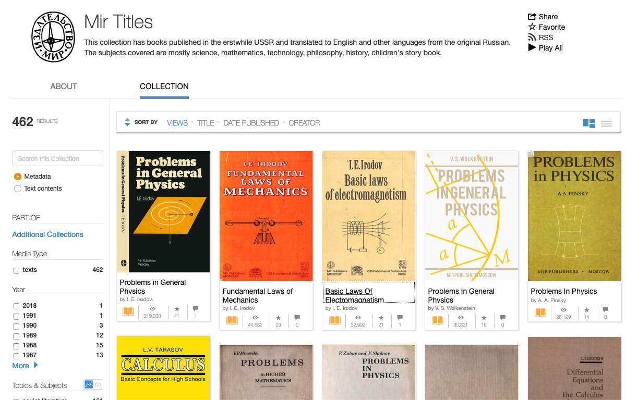The image size is (626, 400).
Task: Check the 1989 year filter
Action: coord(16,335)
